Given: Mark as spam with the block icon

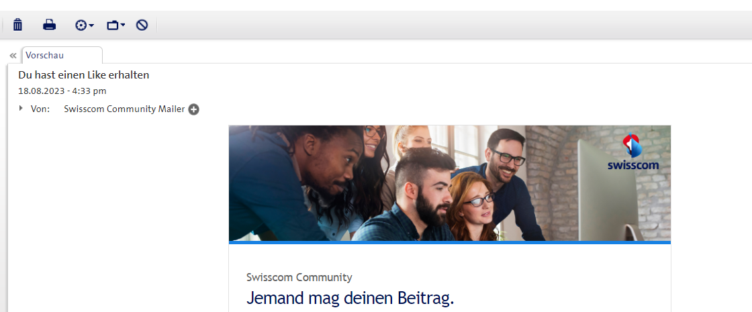Looking at the screenshot, I should coord(142,25).
